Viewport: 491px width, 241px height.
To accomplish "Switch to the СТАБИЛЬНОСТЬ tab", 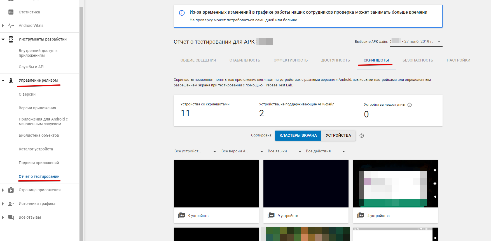I will (245, 60).
